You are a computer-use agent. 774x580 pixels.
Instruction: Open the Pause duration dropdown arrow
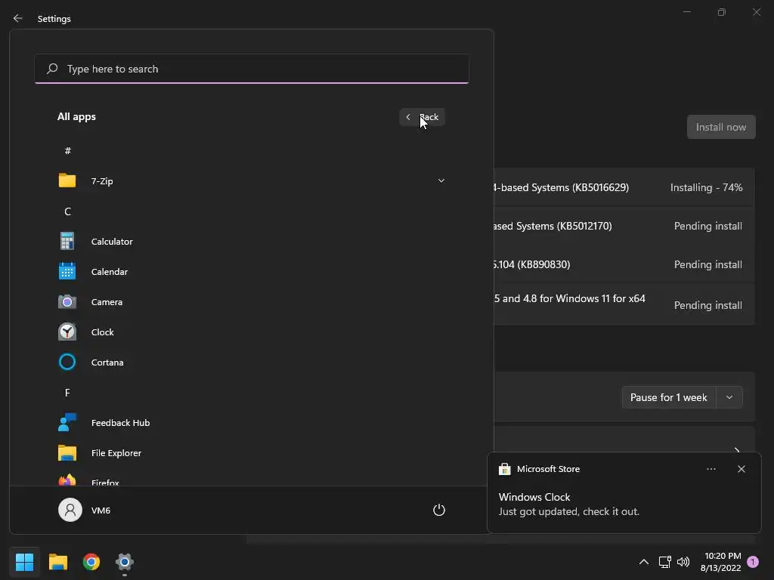729,397
